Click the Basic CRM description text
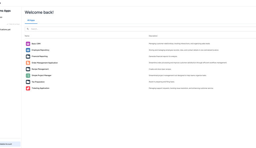 pyautogui.click(x=179, y=44)
